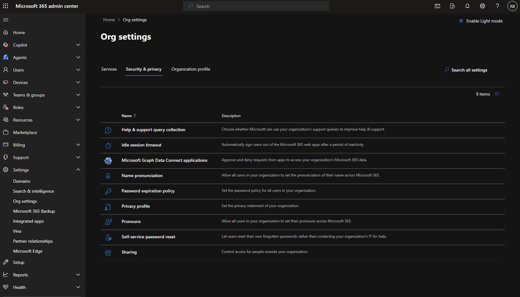Collapse the Settings navigation section
520x297 pixels.
click(78, 170)
